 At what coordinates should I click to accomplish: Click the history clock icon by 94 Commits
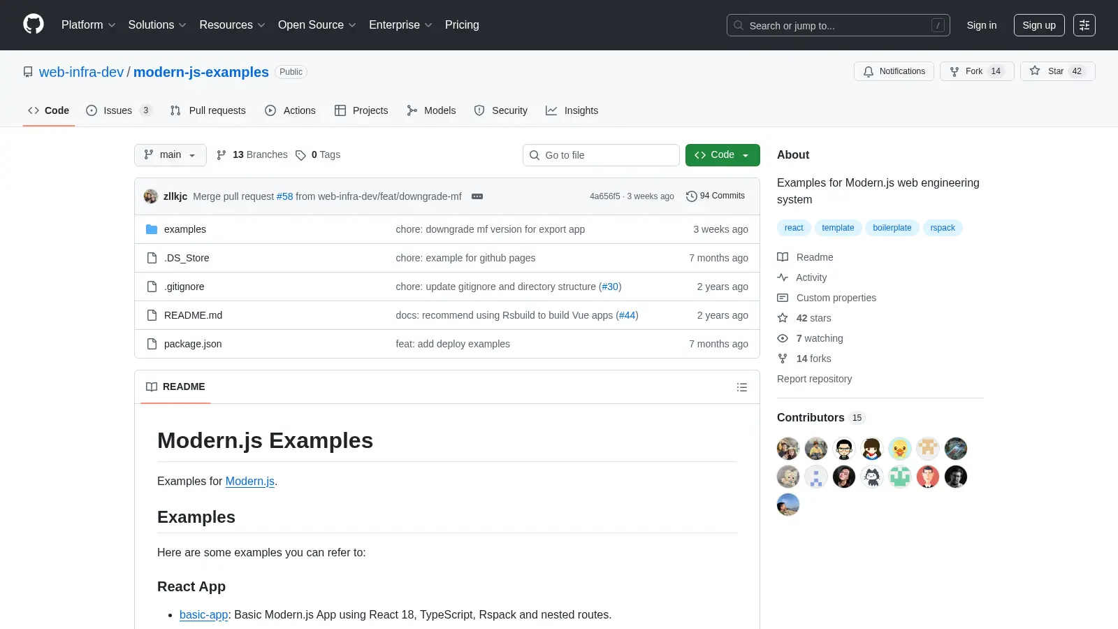coord(692,196)
